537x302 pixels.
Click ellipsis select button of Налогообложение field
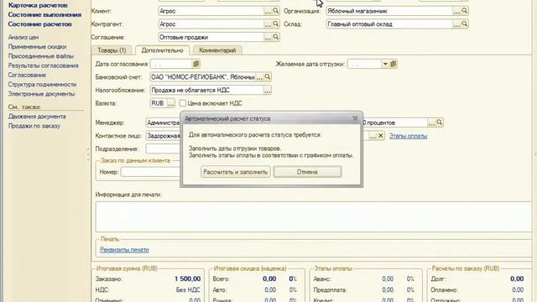click(267, 91)
